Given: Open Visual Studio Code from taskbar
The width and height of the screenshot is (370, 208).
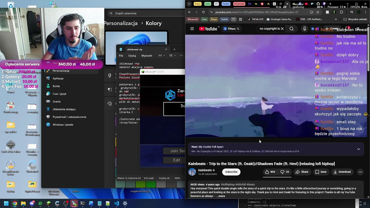Looking at the screenshot, I should pos(116,203).
